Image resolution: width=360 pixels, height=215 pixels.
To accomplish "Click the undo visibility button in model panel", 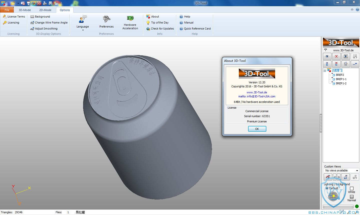I will coord(355,56).
